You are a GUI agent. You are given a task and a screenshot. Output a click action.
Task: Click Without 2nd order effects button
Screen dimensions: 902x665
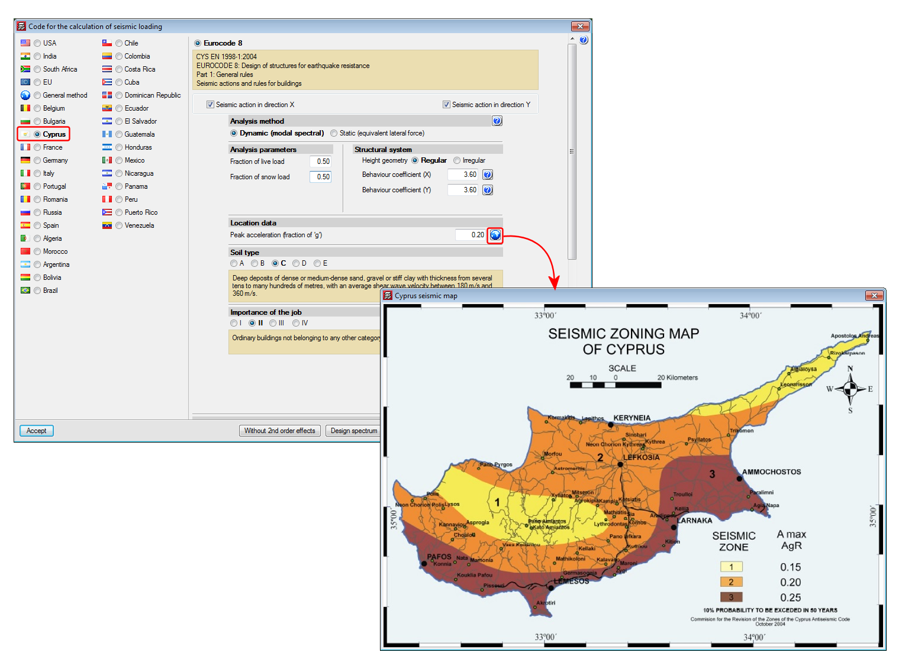[x=279, y=431]
